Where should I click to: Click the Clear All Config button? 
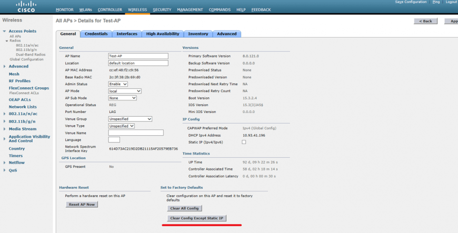pos(184,208)
